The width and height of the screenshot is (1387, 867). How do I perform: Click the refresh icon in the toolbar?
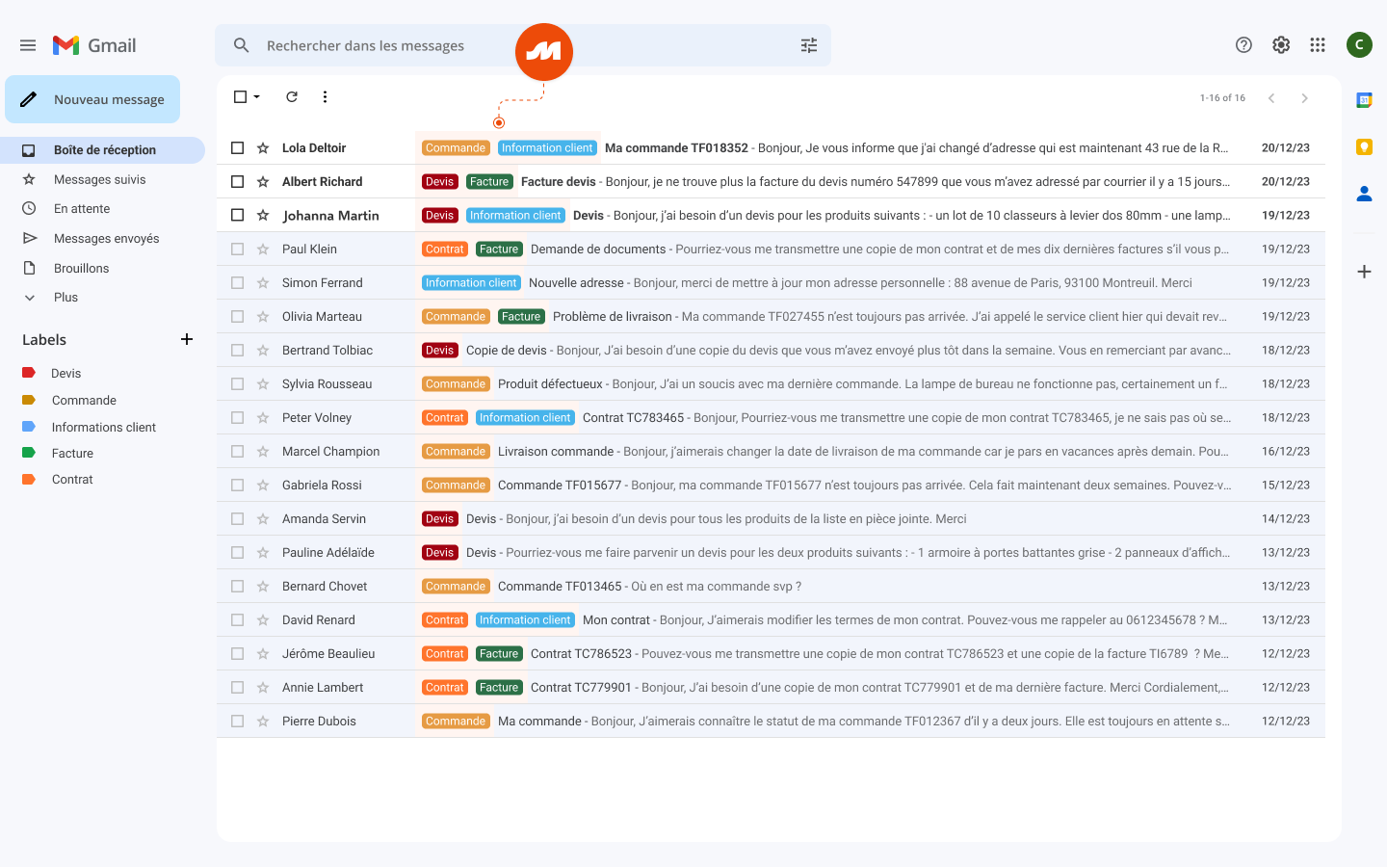(x=292, y=97)
